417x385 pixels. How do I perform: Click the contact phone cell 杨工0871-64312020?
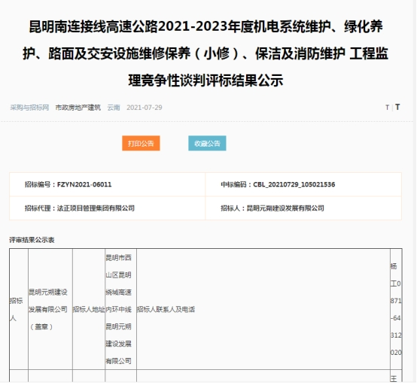coord(396,309)
